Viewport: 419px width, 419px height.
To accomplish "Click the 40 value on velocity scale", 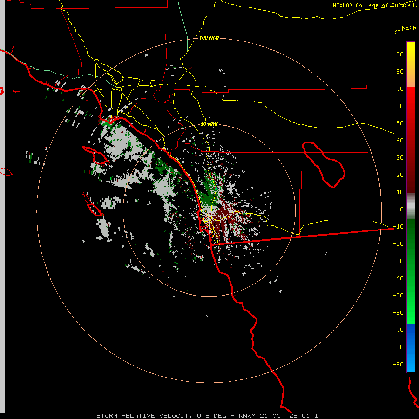I will click(400, 141).
